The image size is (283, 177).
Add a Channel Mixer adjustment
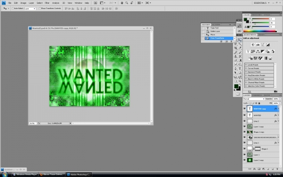(x=273, y=51)
